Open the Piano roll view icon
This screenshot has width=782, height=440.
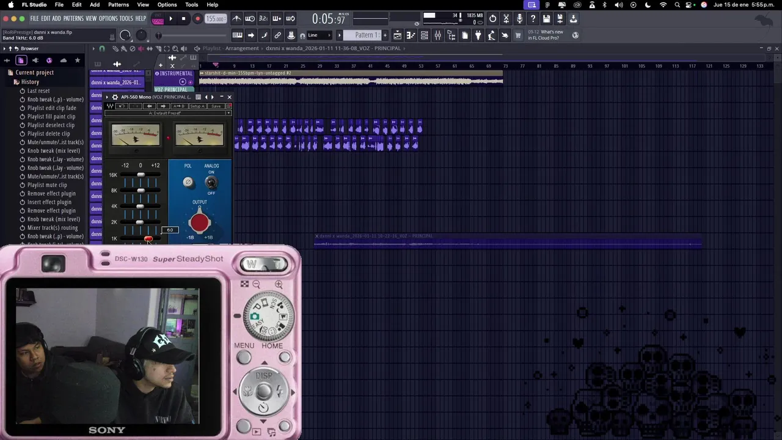click(x=411, y=35)
